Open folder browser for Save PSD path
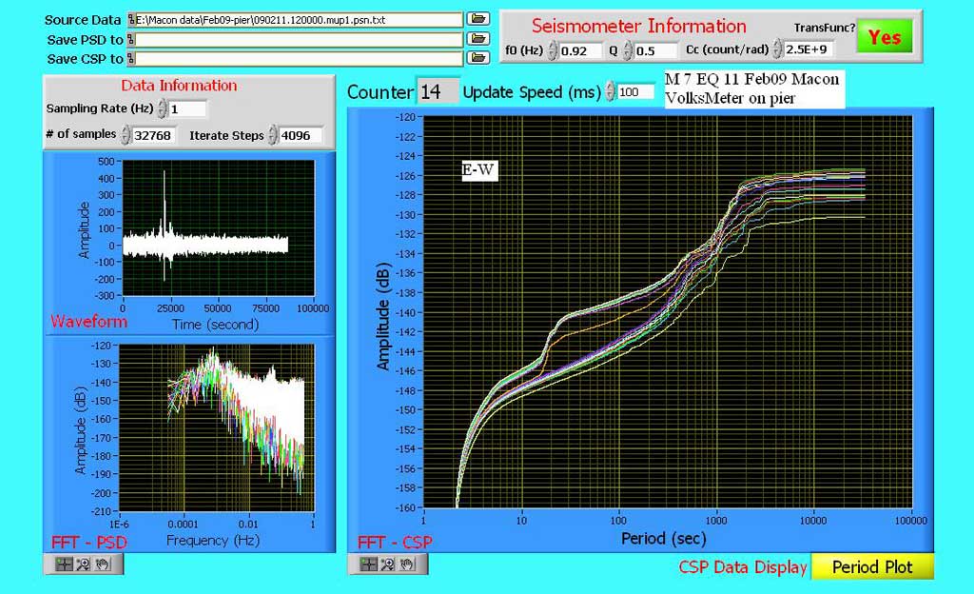The height and width of the screenshot is (594, 974). coord(478,39)
